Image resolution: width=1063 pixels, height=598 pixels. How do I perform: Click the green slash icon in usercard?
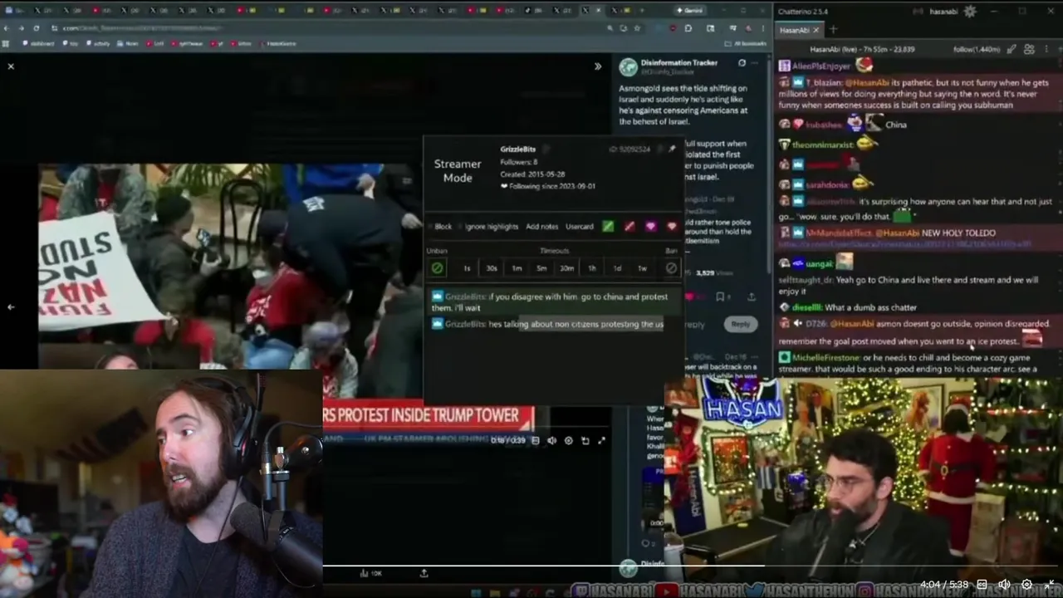click(x=608, y=226)
